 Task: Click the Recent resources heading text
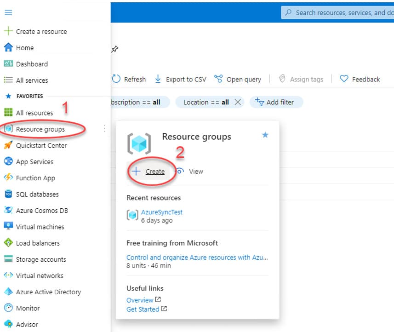coord(154,198)
